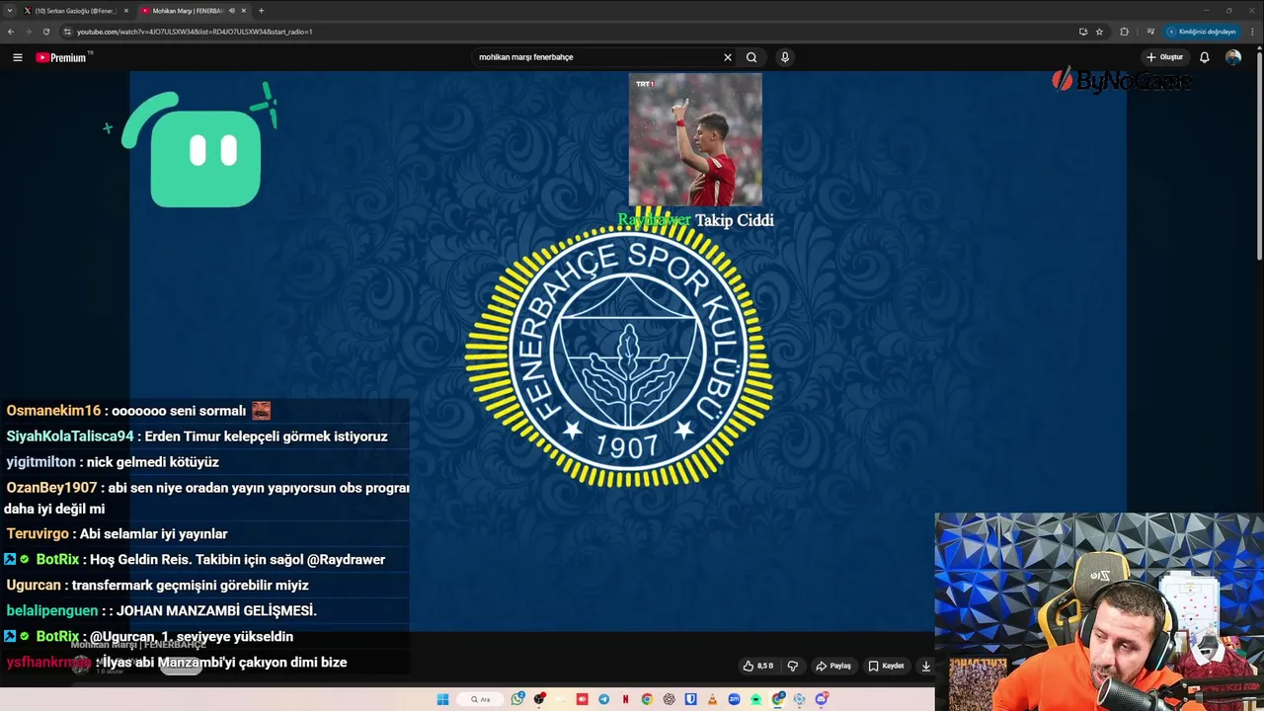This screenshot has height=711, width=1264.
Task: Open the Oluştur create button
Action: point(1164,57)
